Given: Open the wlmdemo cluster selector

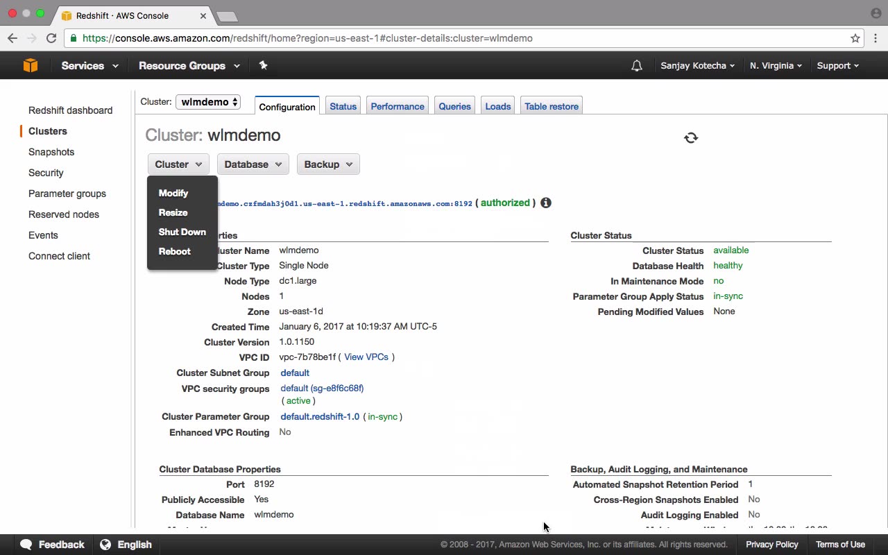Looking at the screenshot, I should (208, 102).
